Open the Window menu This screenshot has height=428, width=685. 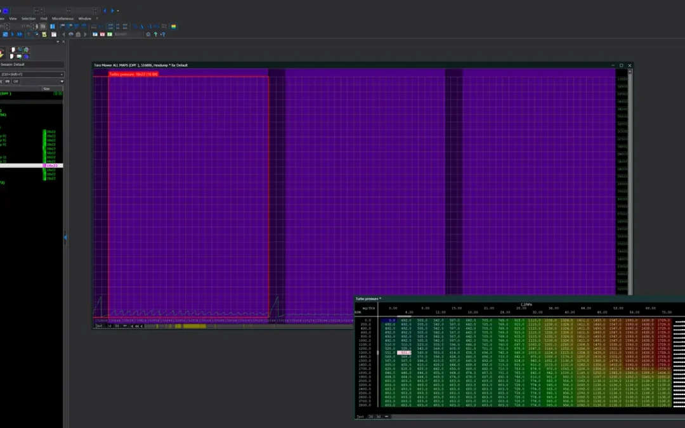coord(85,19)
